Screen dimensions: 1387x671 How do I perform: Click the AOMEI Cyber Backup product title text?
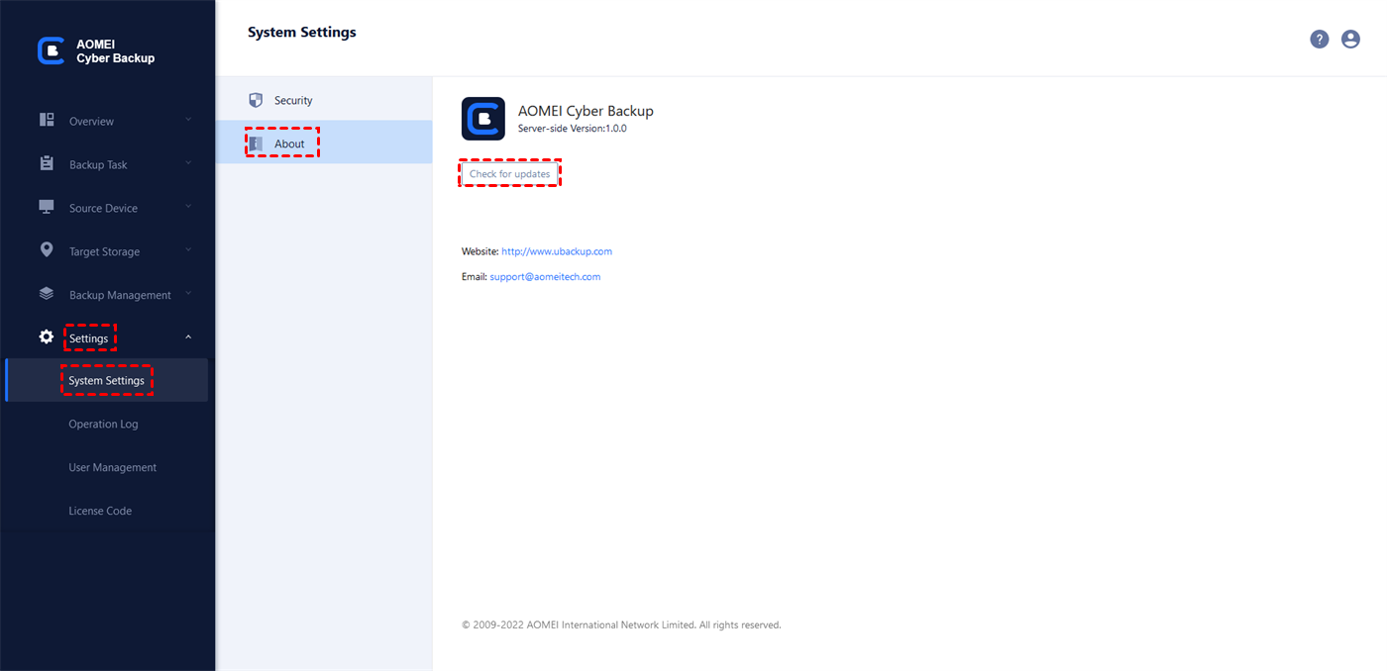pos(586,111)
